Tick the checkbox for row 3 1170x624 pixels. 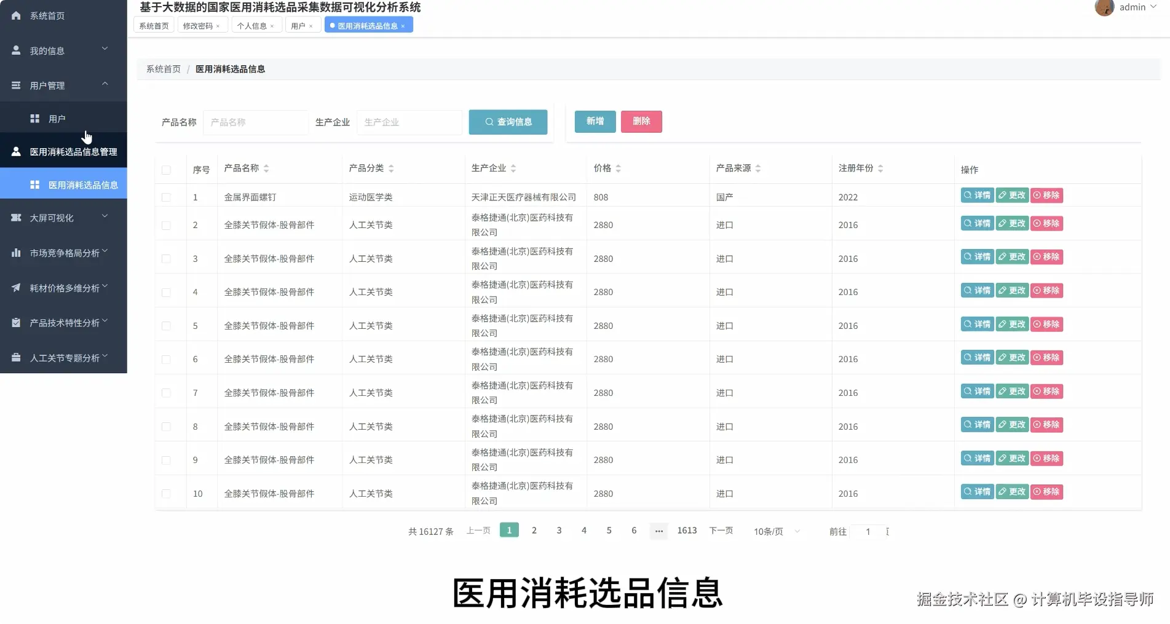(x=166, y=259)
